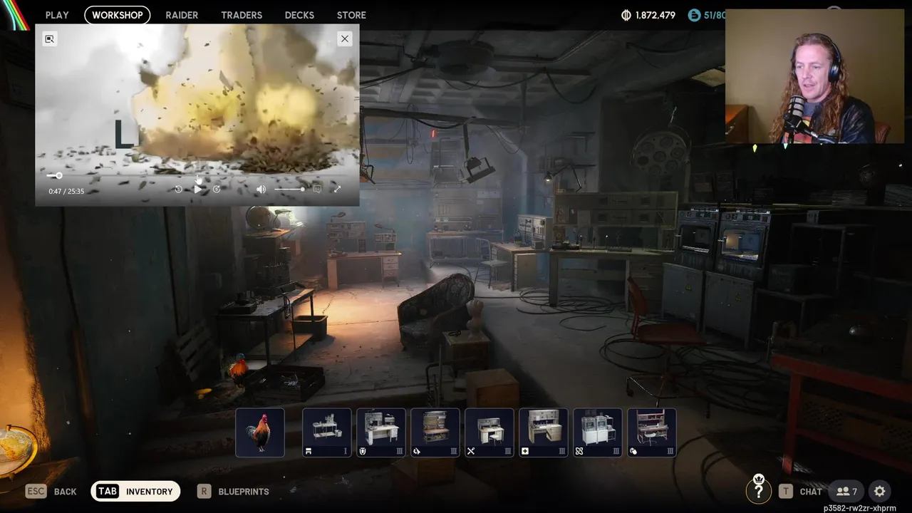Select the Scrappy rooster tile

[260, 432]
